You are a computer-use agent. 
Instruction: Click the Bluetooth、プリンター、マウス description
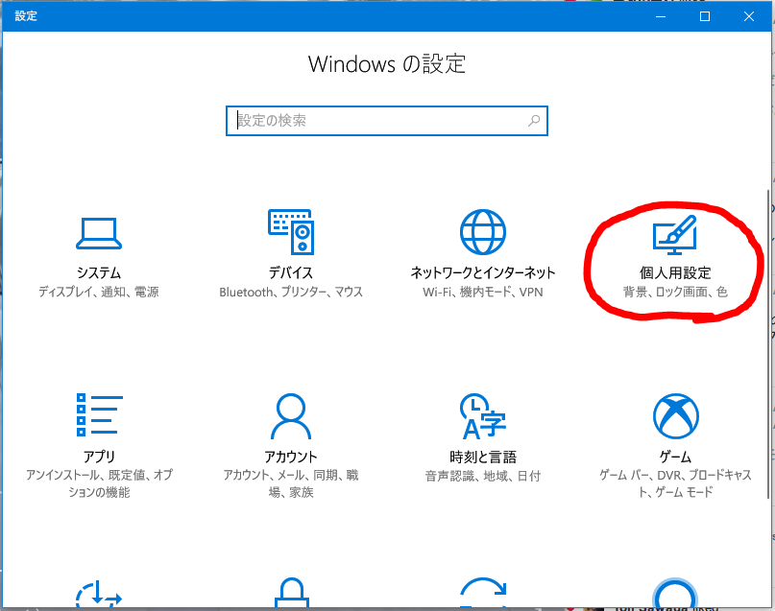291,293
